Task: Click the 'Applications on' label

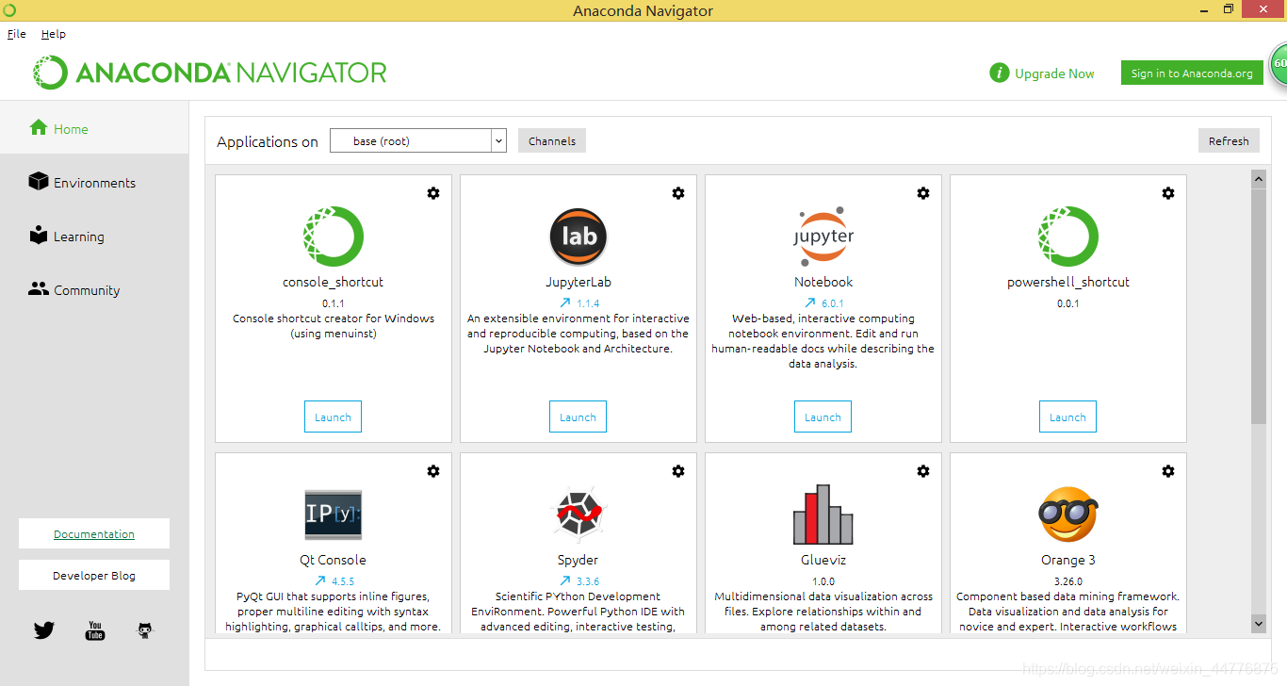Action: [268, 141]
